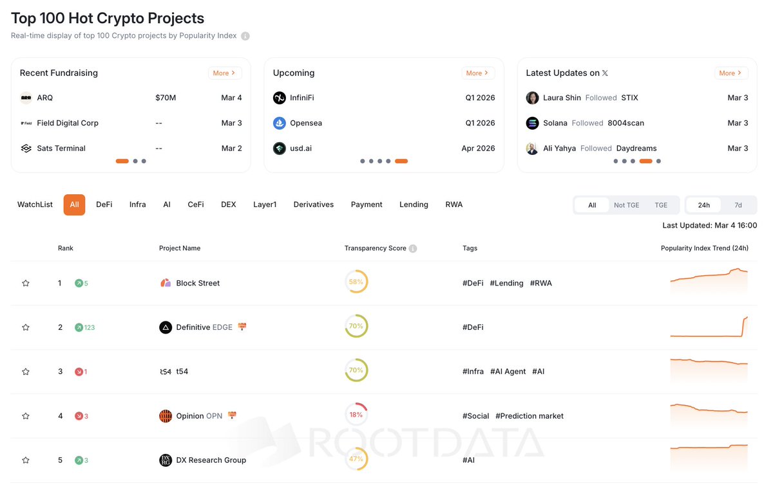
Task: Click the red down-arrow rank change for Opinion
Action: pyautogui.click(x=81, y=416)
